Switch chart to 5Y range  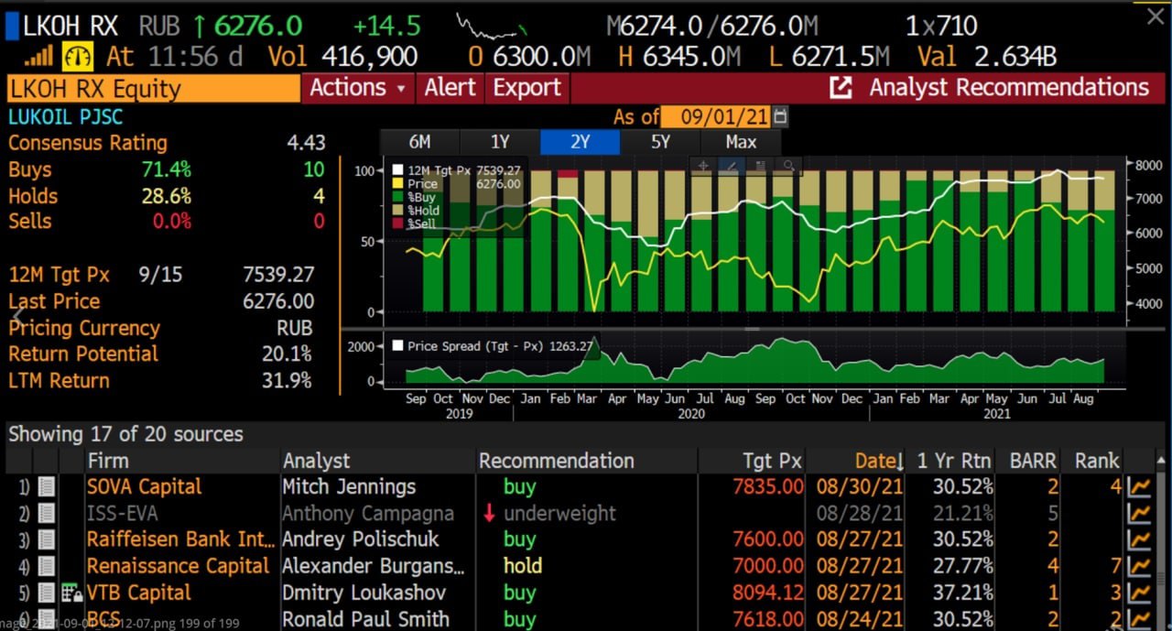(x=661, y=142)
